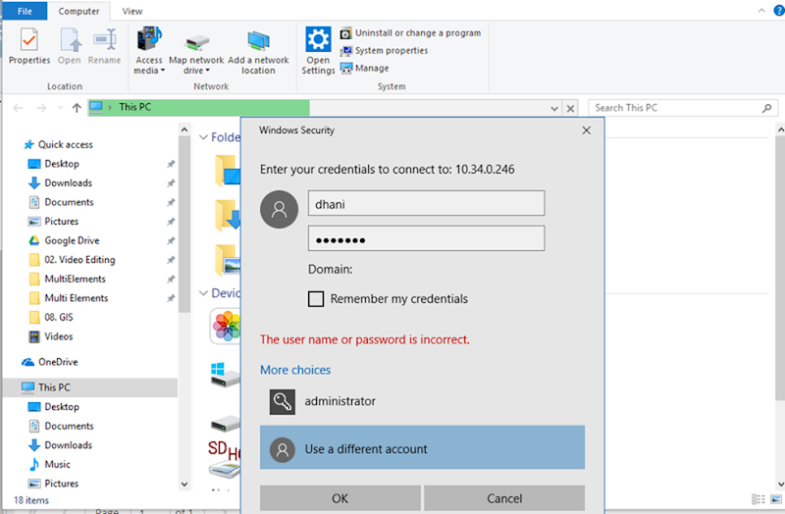Choose Uninstall or change a program

pos(410,33)
